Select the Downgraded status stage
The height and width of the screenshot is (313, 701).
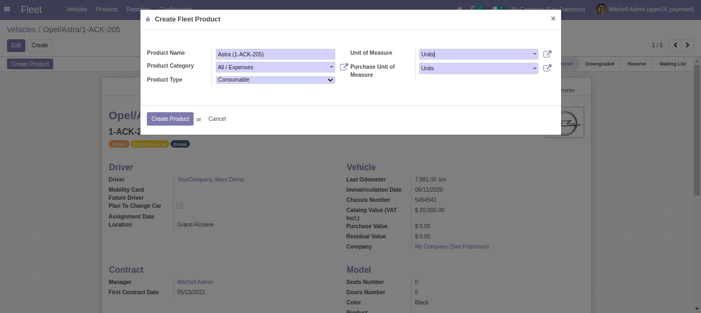pos(599,64)
